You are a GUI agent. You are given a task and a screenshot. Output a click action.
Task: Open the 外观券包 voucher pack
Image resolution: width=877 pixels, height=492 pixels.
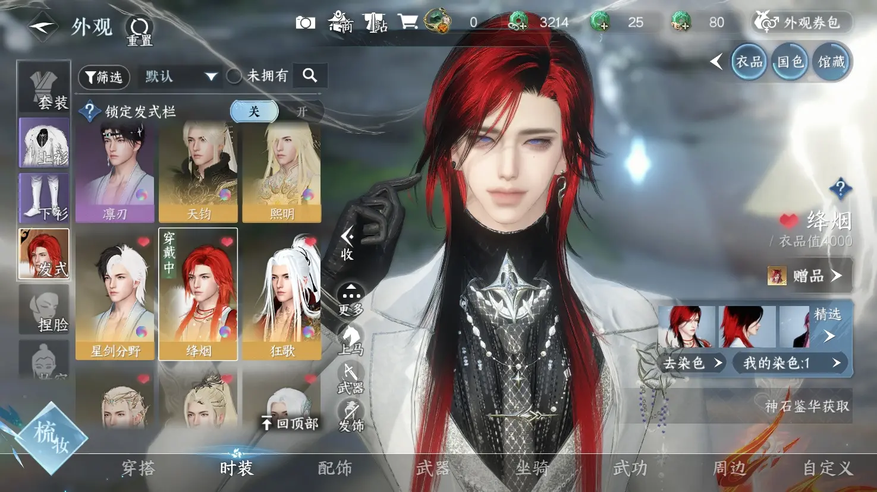pyautogui.click(x=801, y=23)
